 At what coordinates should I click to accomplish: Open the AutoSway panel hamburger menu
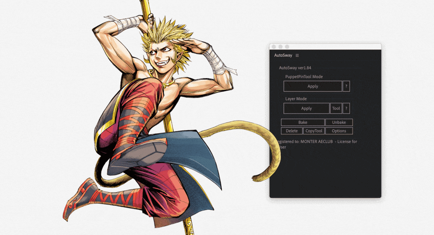point(297,55)
